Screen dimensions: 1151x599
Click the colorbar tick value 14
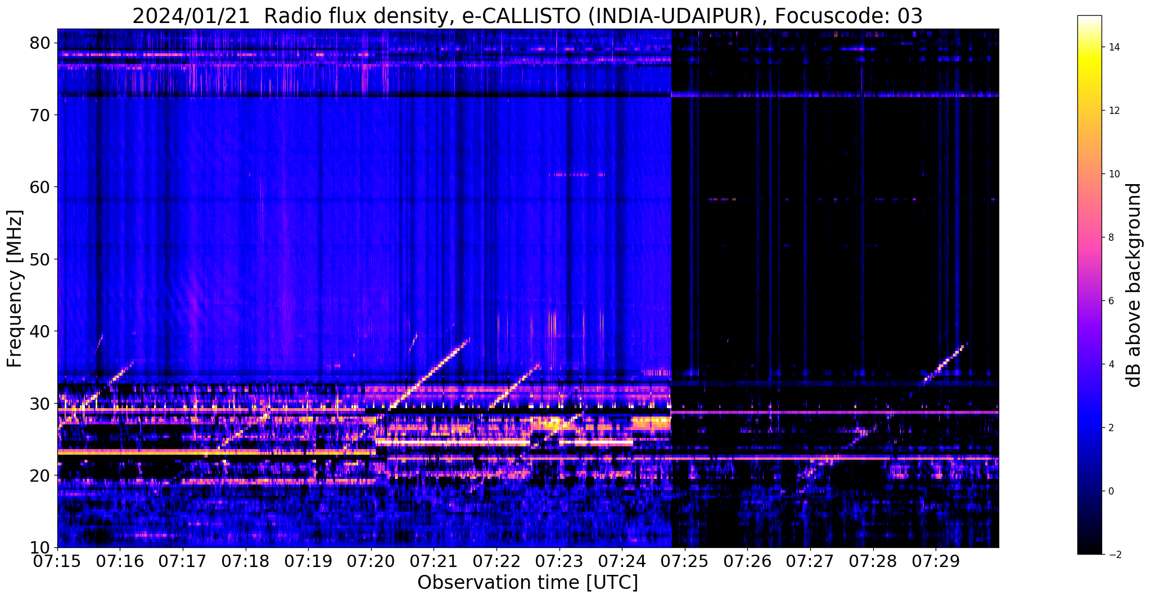(x=1113, y=47)
